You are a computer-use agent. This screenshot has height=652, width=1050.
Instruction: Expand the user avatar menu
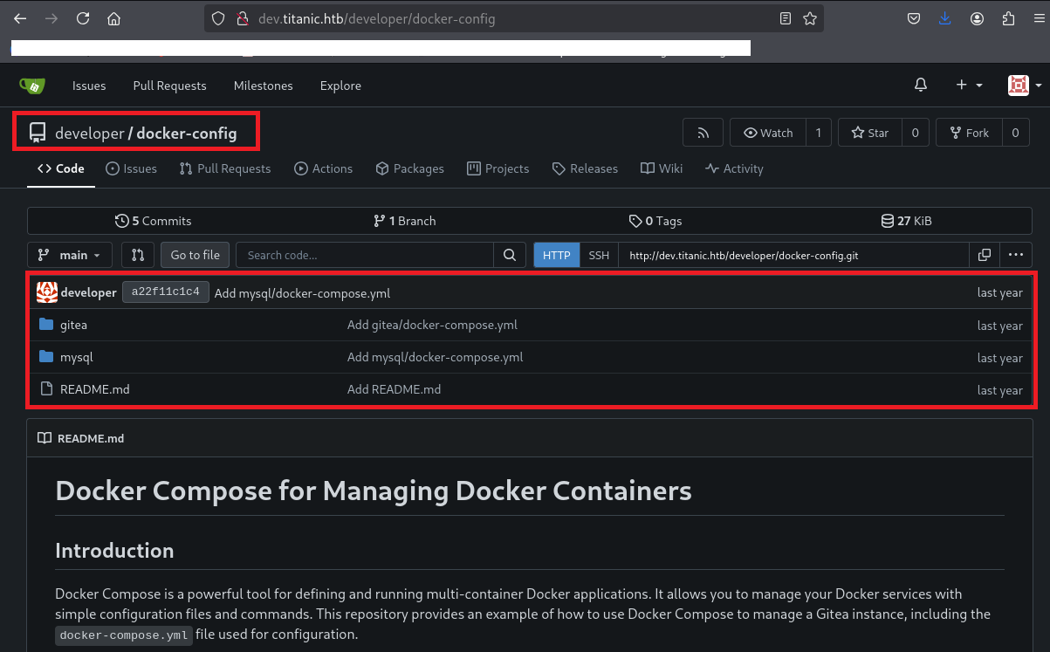[x=1024, y=85]
